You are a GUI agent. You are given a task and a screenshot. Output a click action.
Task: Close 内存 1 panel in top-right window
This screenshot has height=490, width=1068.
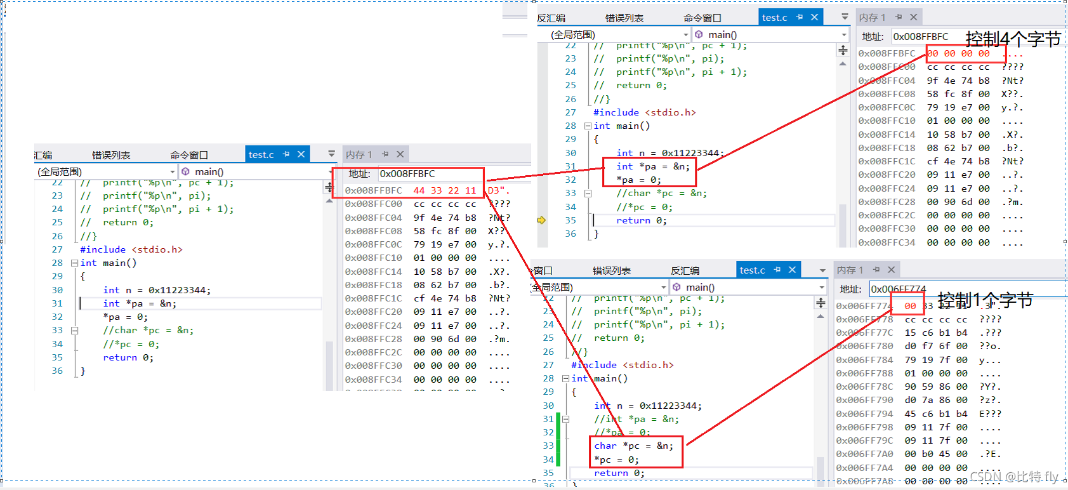point(914,17)
